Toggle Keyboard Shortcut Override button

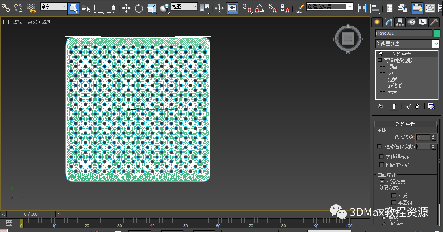pos(232,8)
